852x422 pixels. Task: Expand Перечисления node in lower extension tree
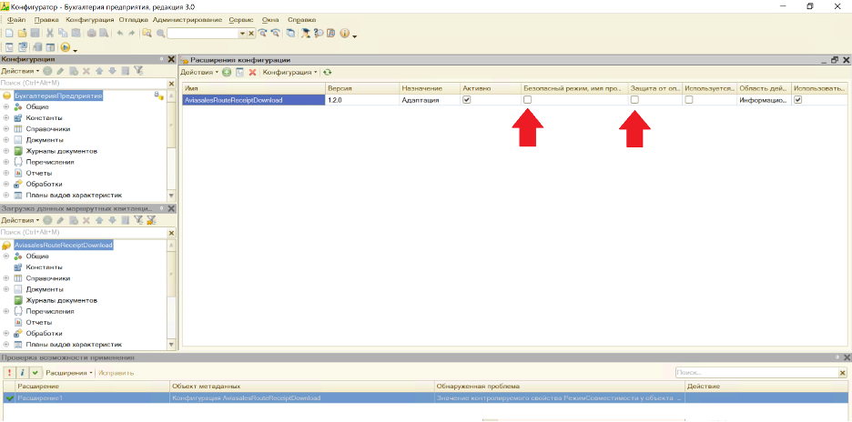point(6,311)
